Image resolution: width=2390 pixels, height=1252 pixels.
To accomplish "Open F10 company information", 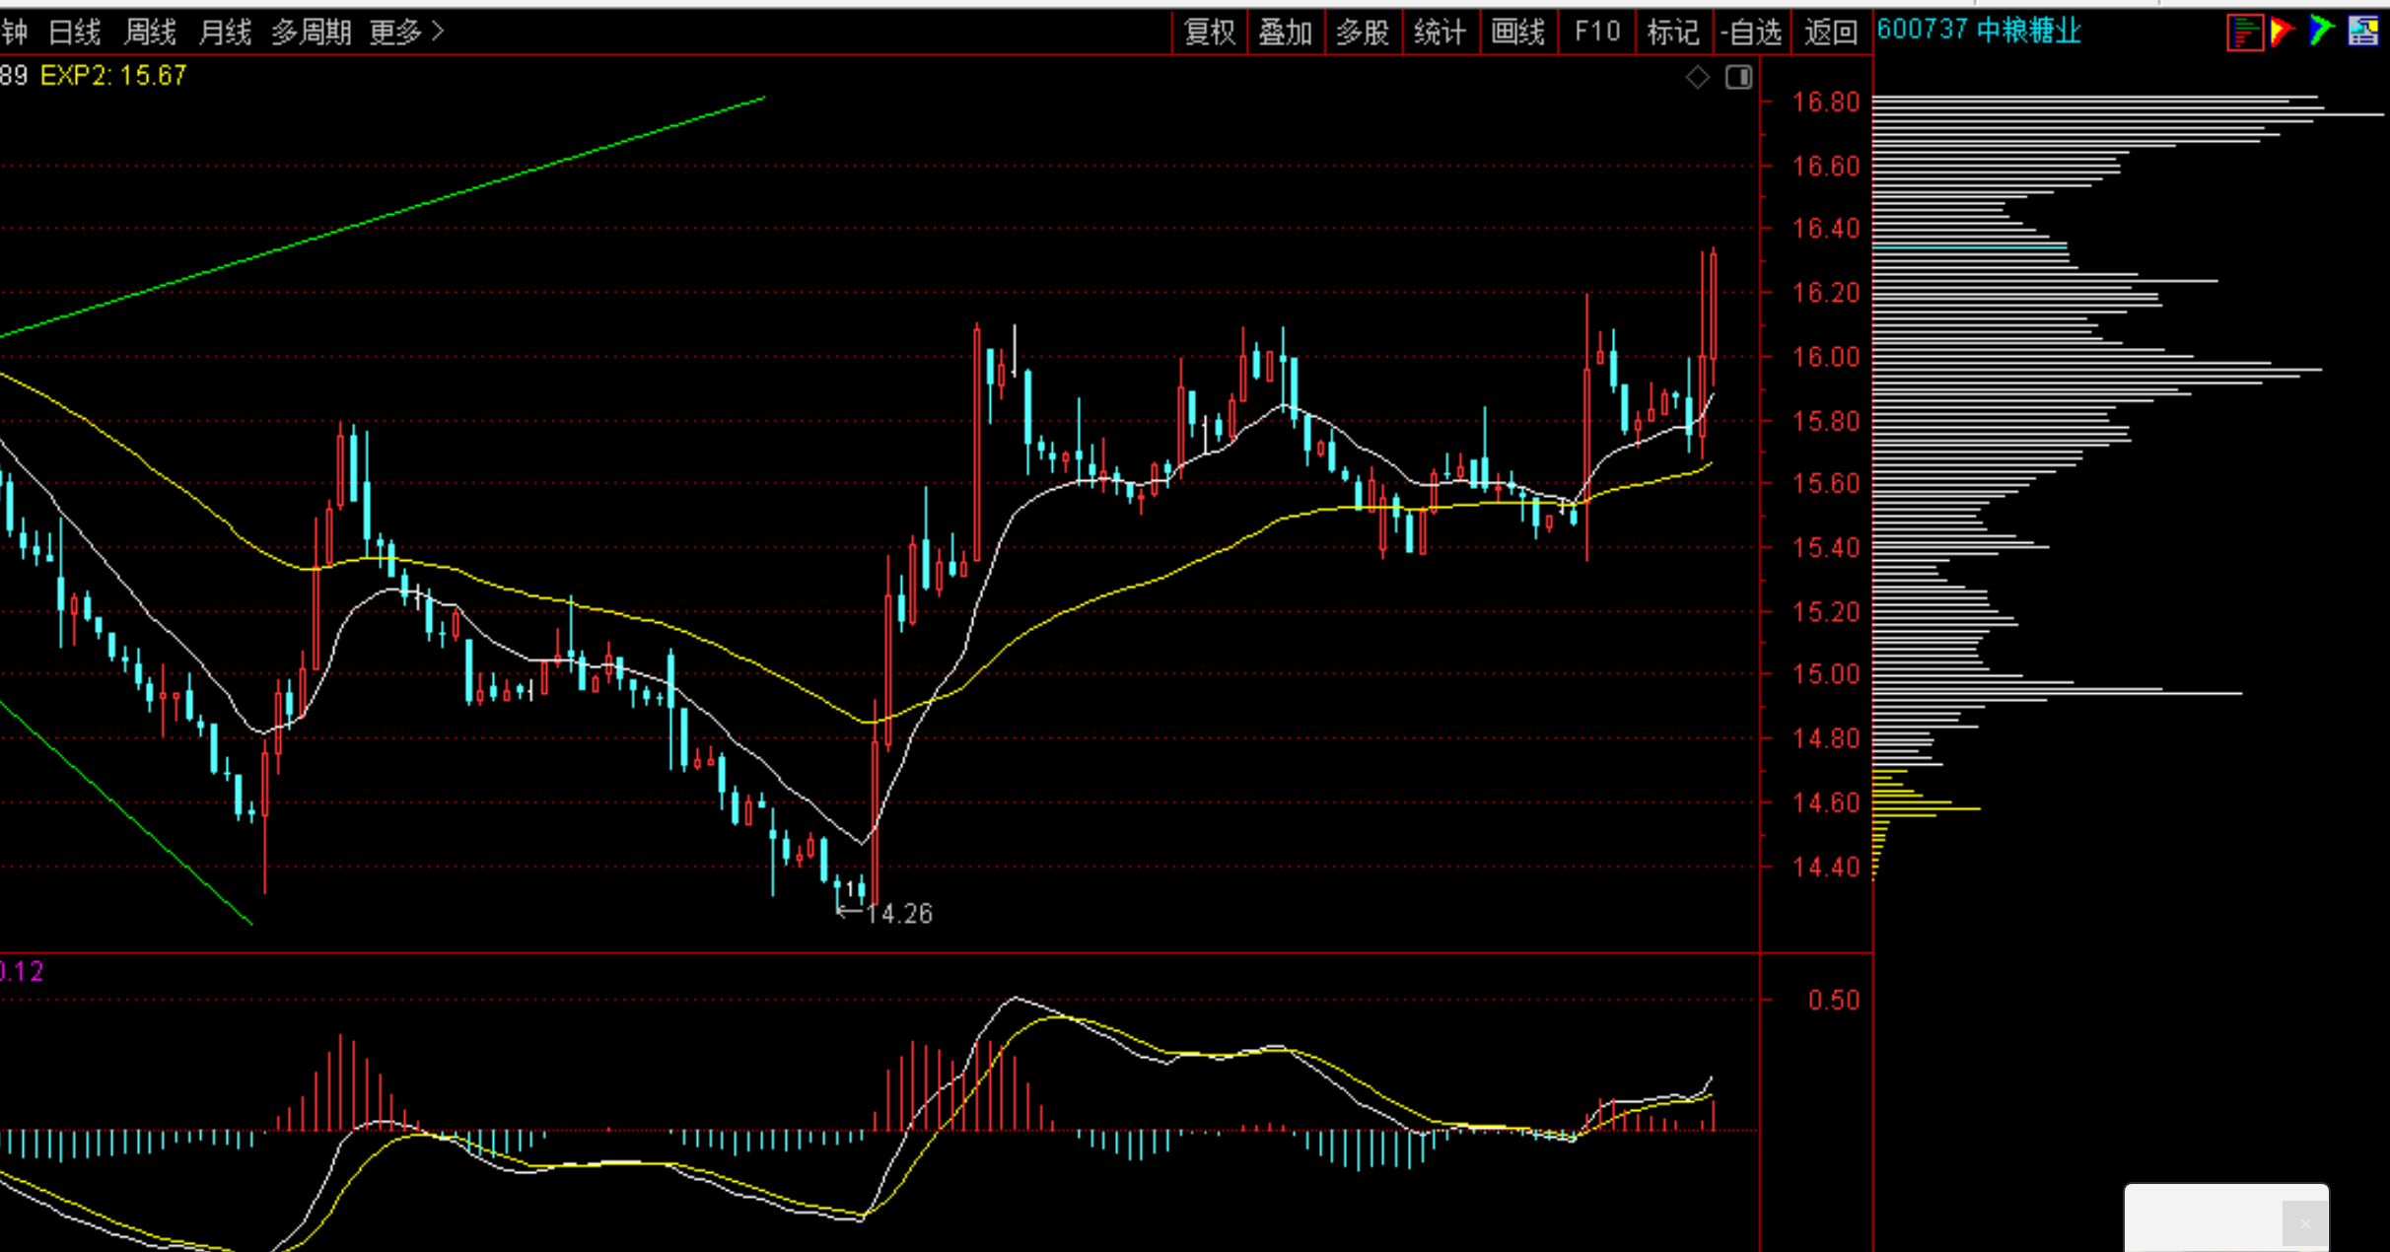I will point(1596,33).
